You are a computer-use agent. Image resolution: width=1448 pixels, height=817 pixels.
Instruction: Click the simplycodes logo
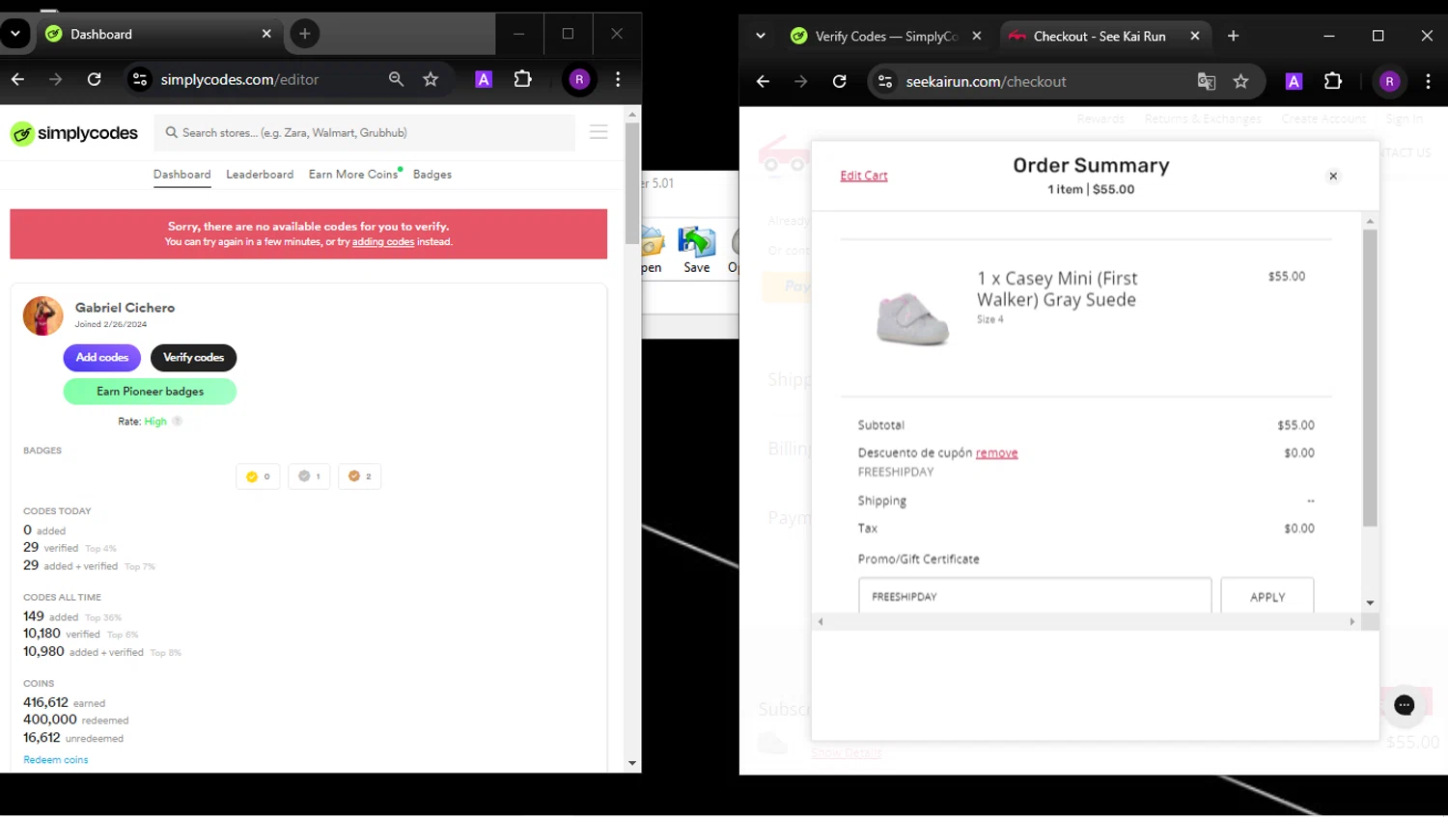(x=74, y=133)
